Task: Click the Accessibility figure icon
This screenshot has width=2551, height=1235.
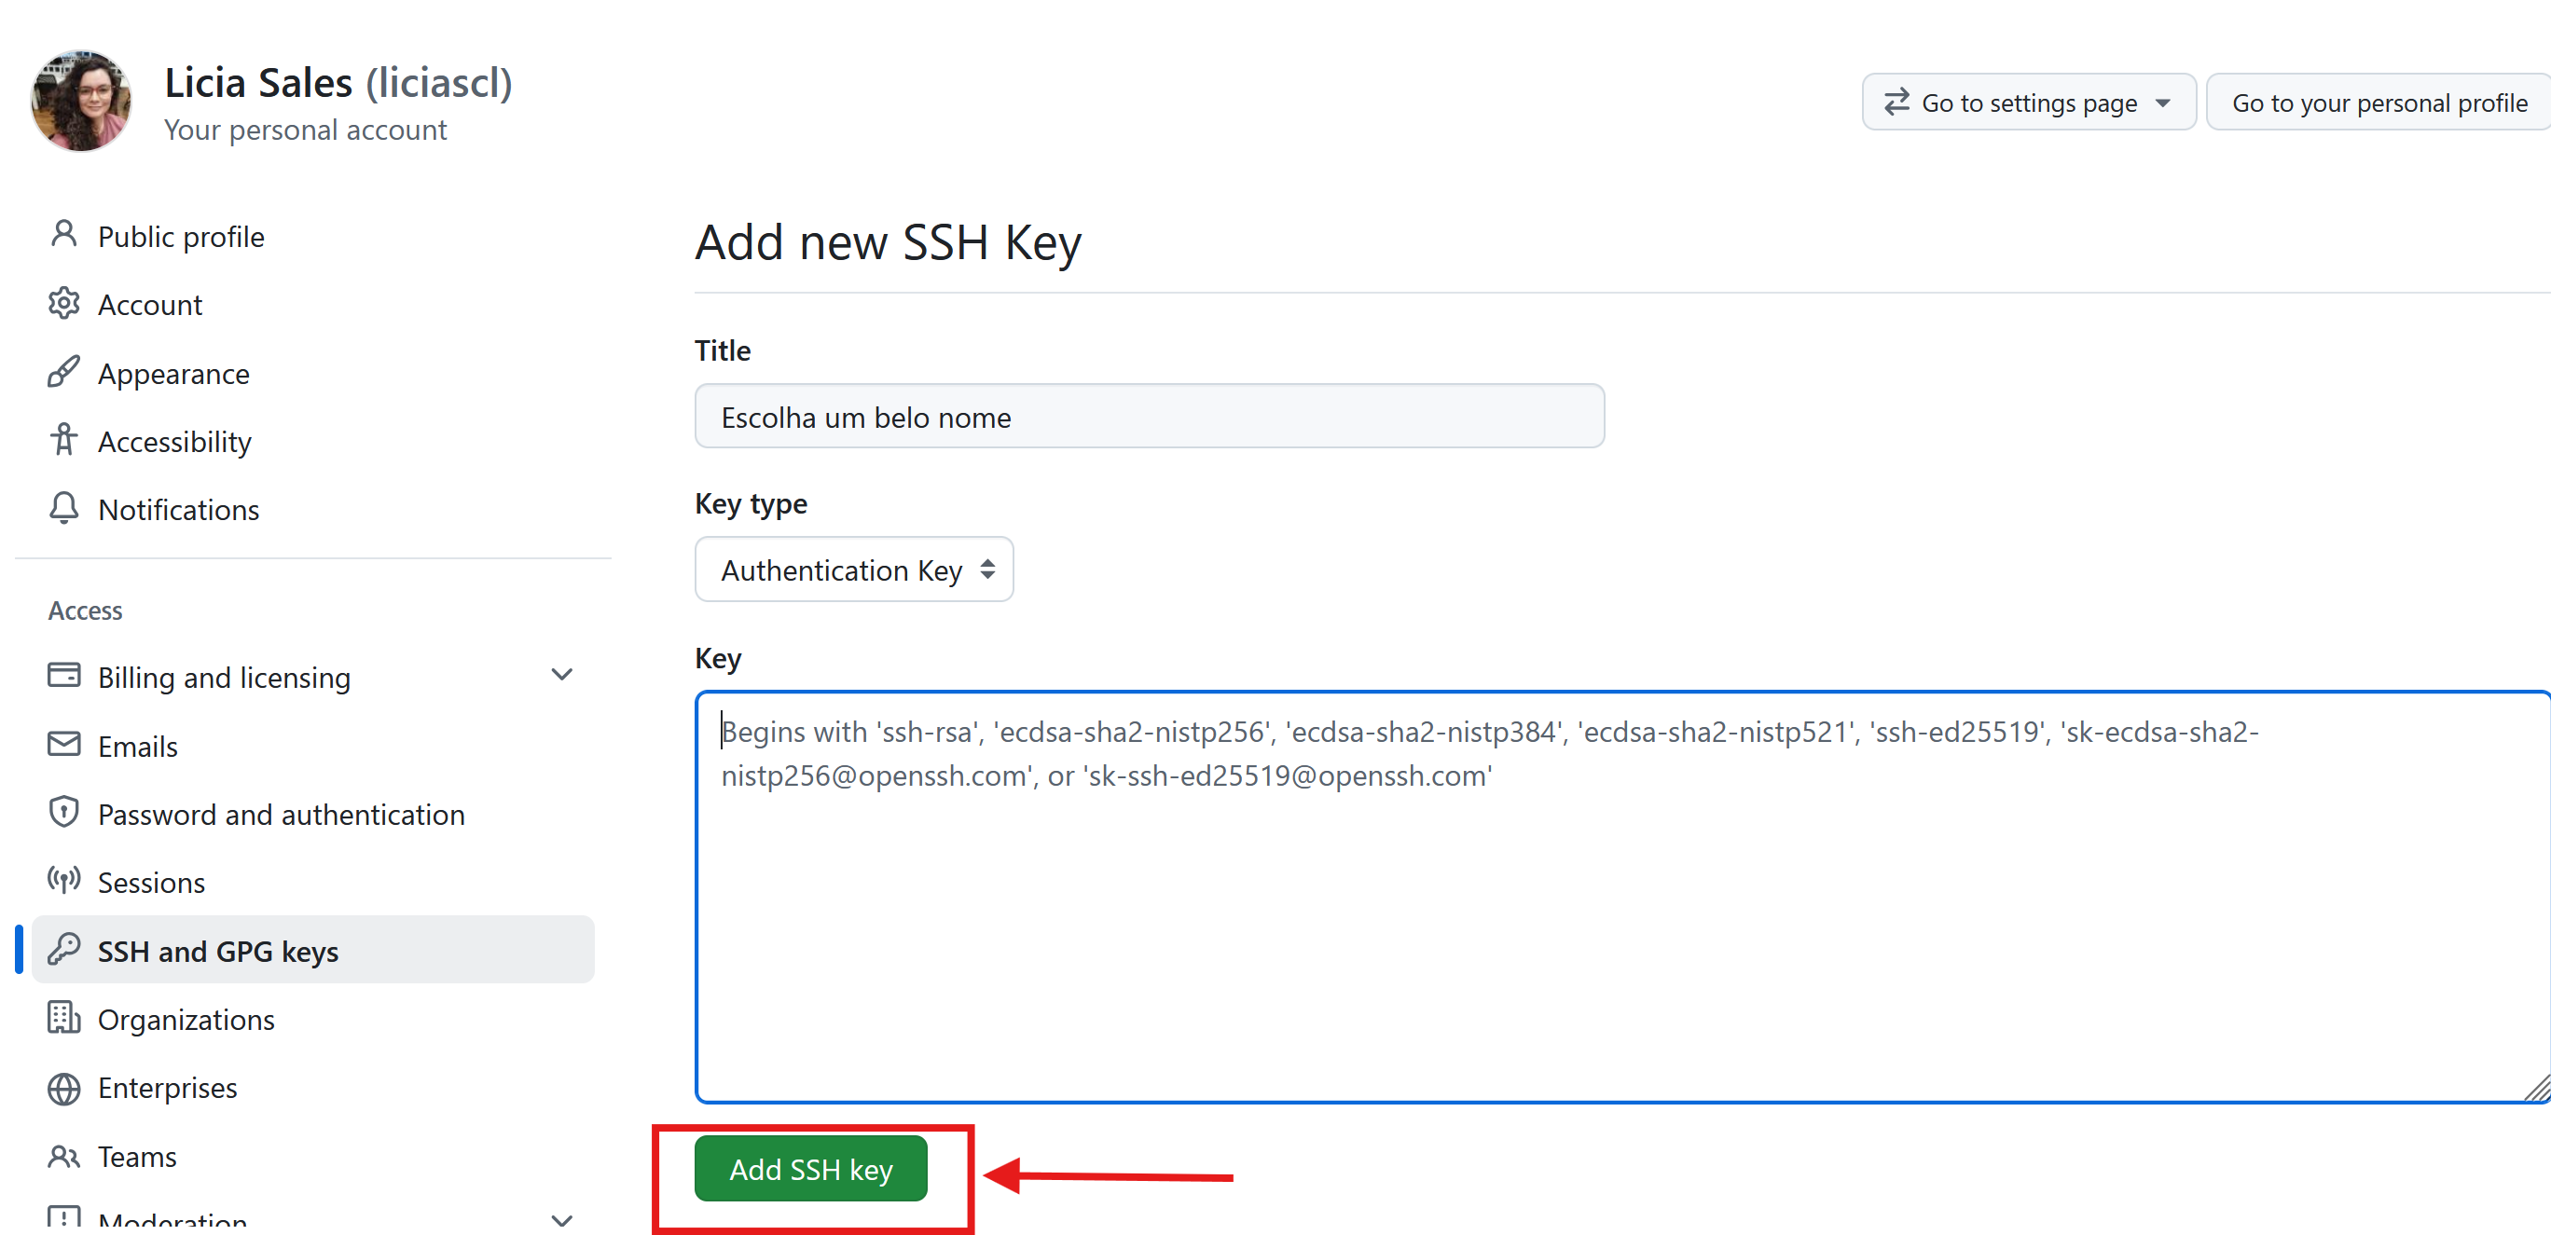Action: (x=63, y=440)
